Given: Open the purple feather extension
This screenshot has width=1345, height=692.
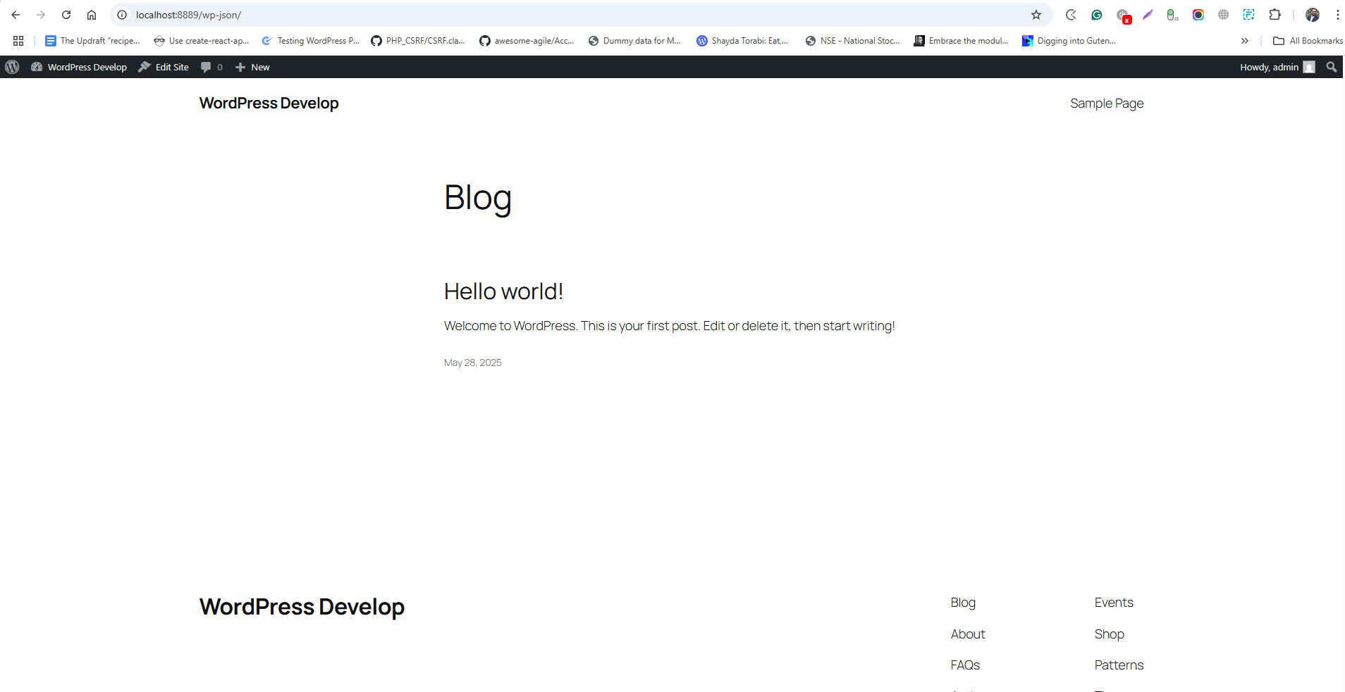Looking at the screenshot, I should [x=1148, y=15].
